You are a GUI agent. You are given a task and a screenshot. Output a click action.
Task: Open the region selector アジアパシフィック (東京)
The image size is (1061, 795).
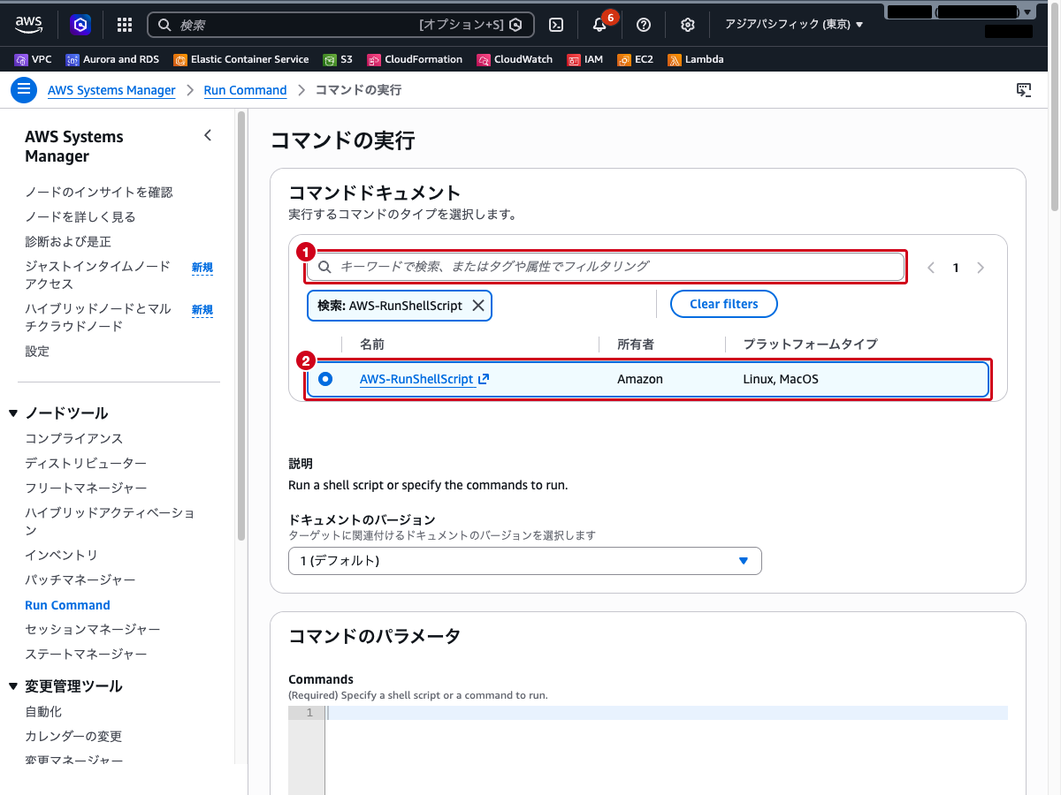pyautogui.click(x=794, y=25)
